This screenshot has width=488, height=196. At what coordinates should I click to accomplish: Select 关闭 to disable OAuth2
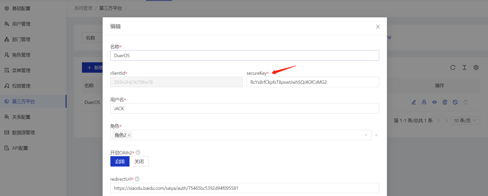(x=139, y=161)
